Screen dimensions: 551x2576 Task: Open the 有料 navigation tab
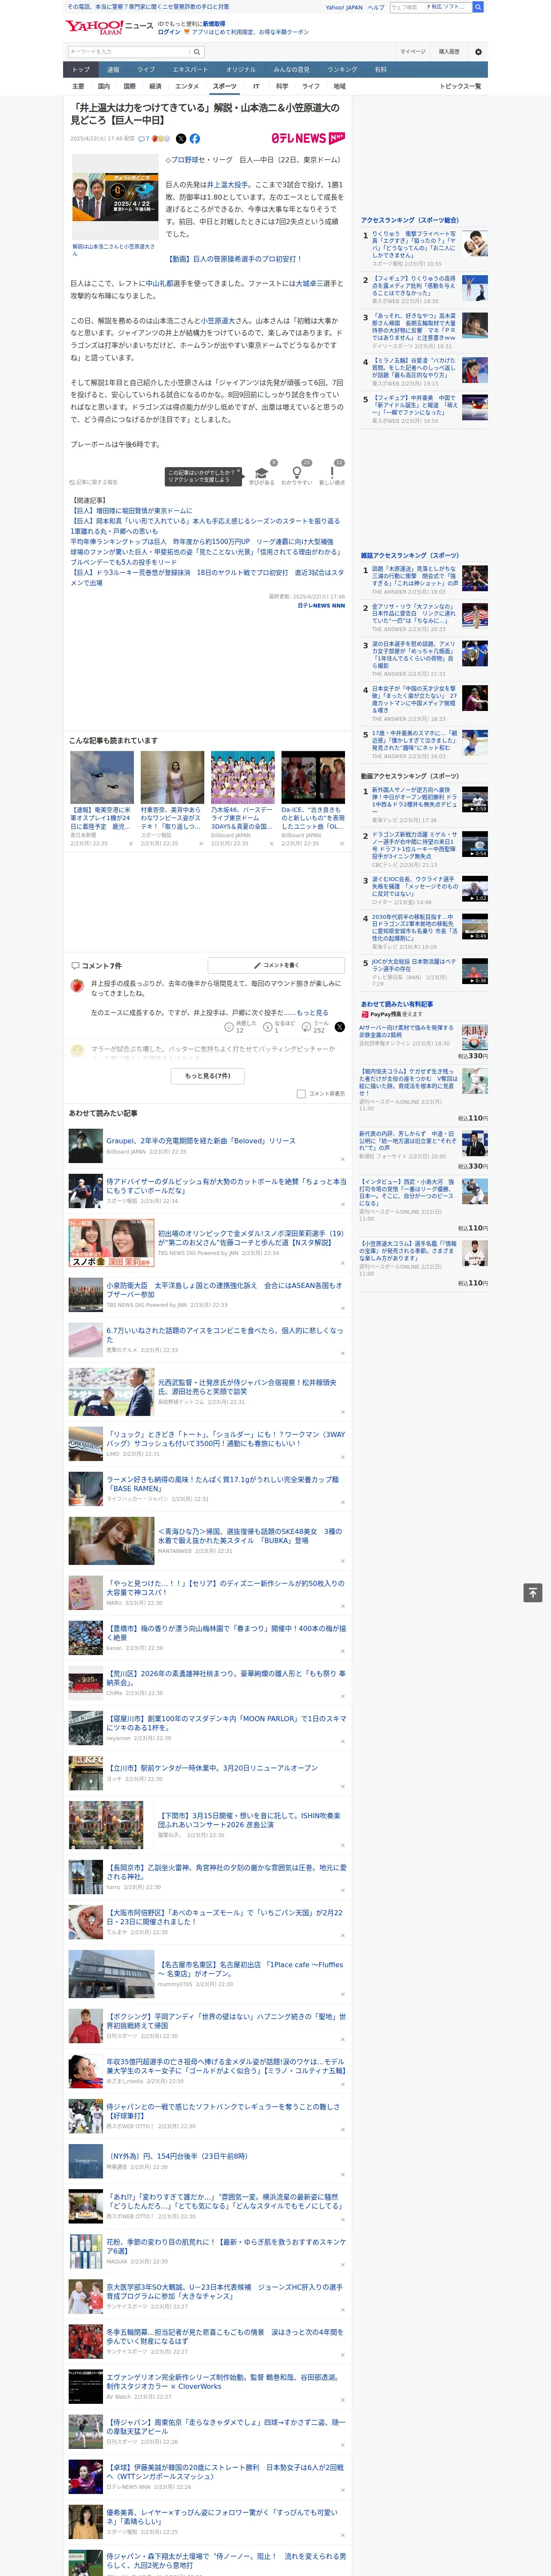point(381,70)
